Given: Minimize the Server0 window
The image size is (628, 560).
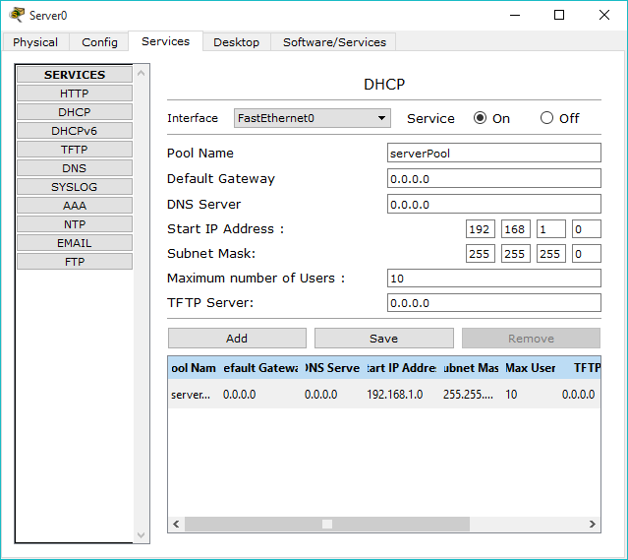Looking at the screenshot, I should (515, 15).
